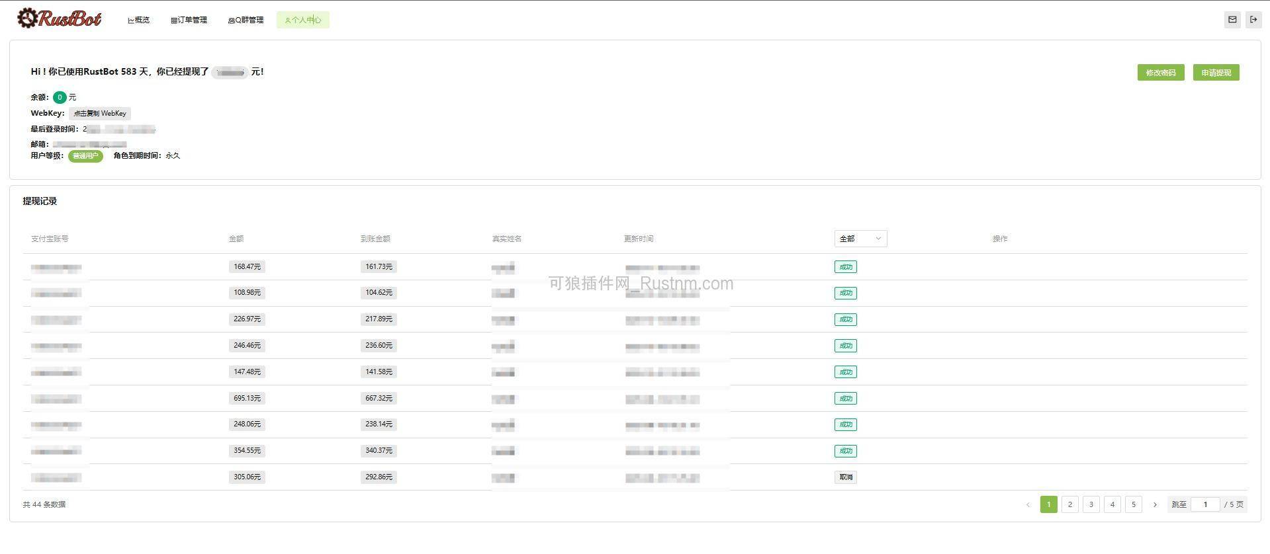The height and width of the screenshot is (554, 1270).
Task: Click the 取消 status tag
Action: click(846, 477)
